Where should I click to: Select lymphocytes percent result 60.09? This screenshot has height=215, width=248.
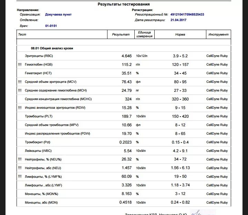click(126, 176)
